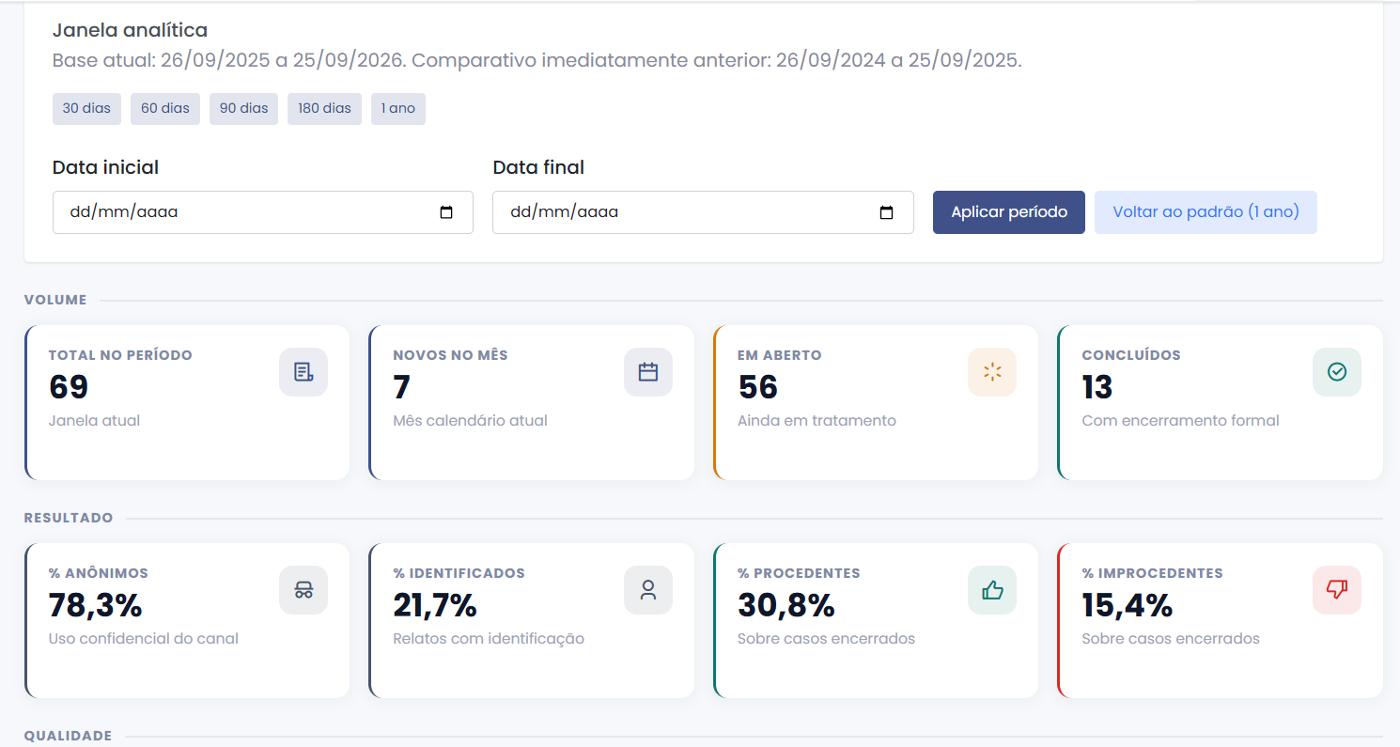
Task: Click the CONCLUÍDOS card title
Action: coord(1131,355)
